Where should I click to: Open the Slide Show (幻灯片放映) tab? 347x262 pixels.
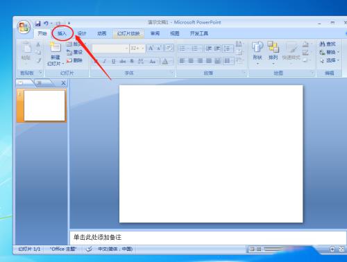click(x=128, y=33)
